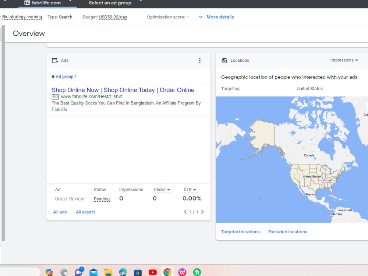Click the United States label on map
368x276 pixels.
(311, 177)
